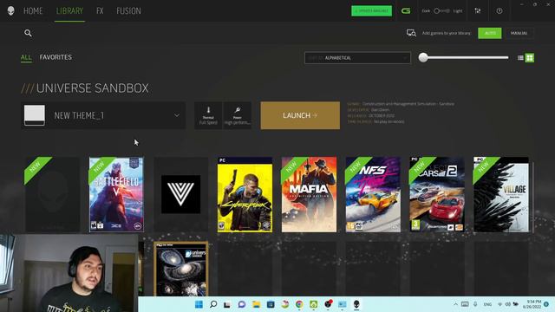Select AUTO add games mode
555x312 pixels.
click(489, 33)
